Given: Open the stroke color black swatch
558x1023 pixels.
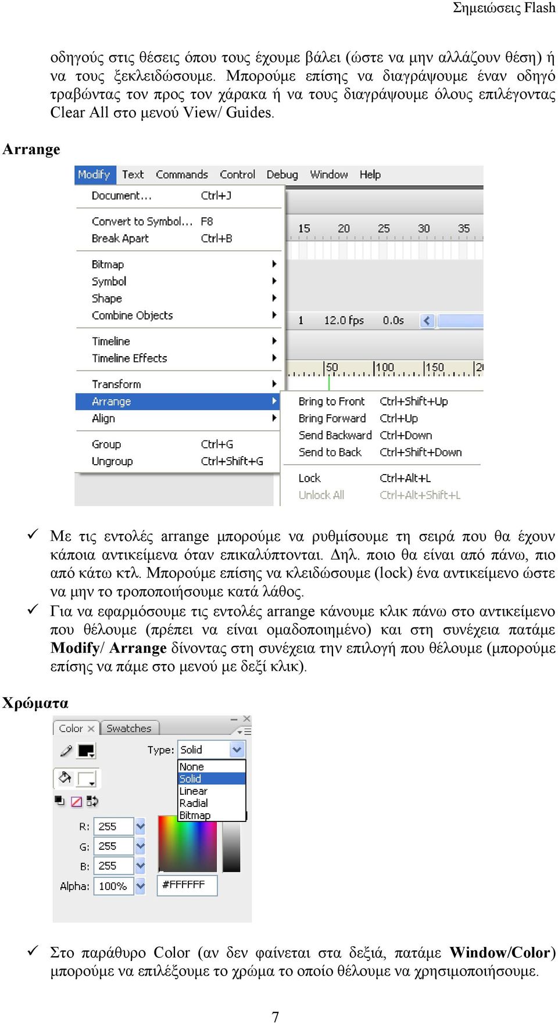Looking at the screenshot, I should (x=86, y=751).
